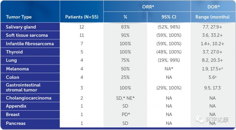Viewport: 236px width, 130px height.
Task: Select the Infantile fibrosarcoma row label
Action: coord(30,44)
